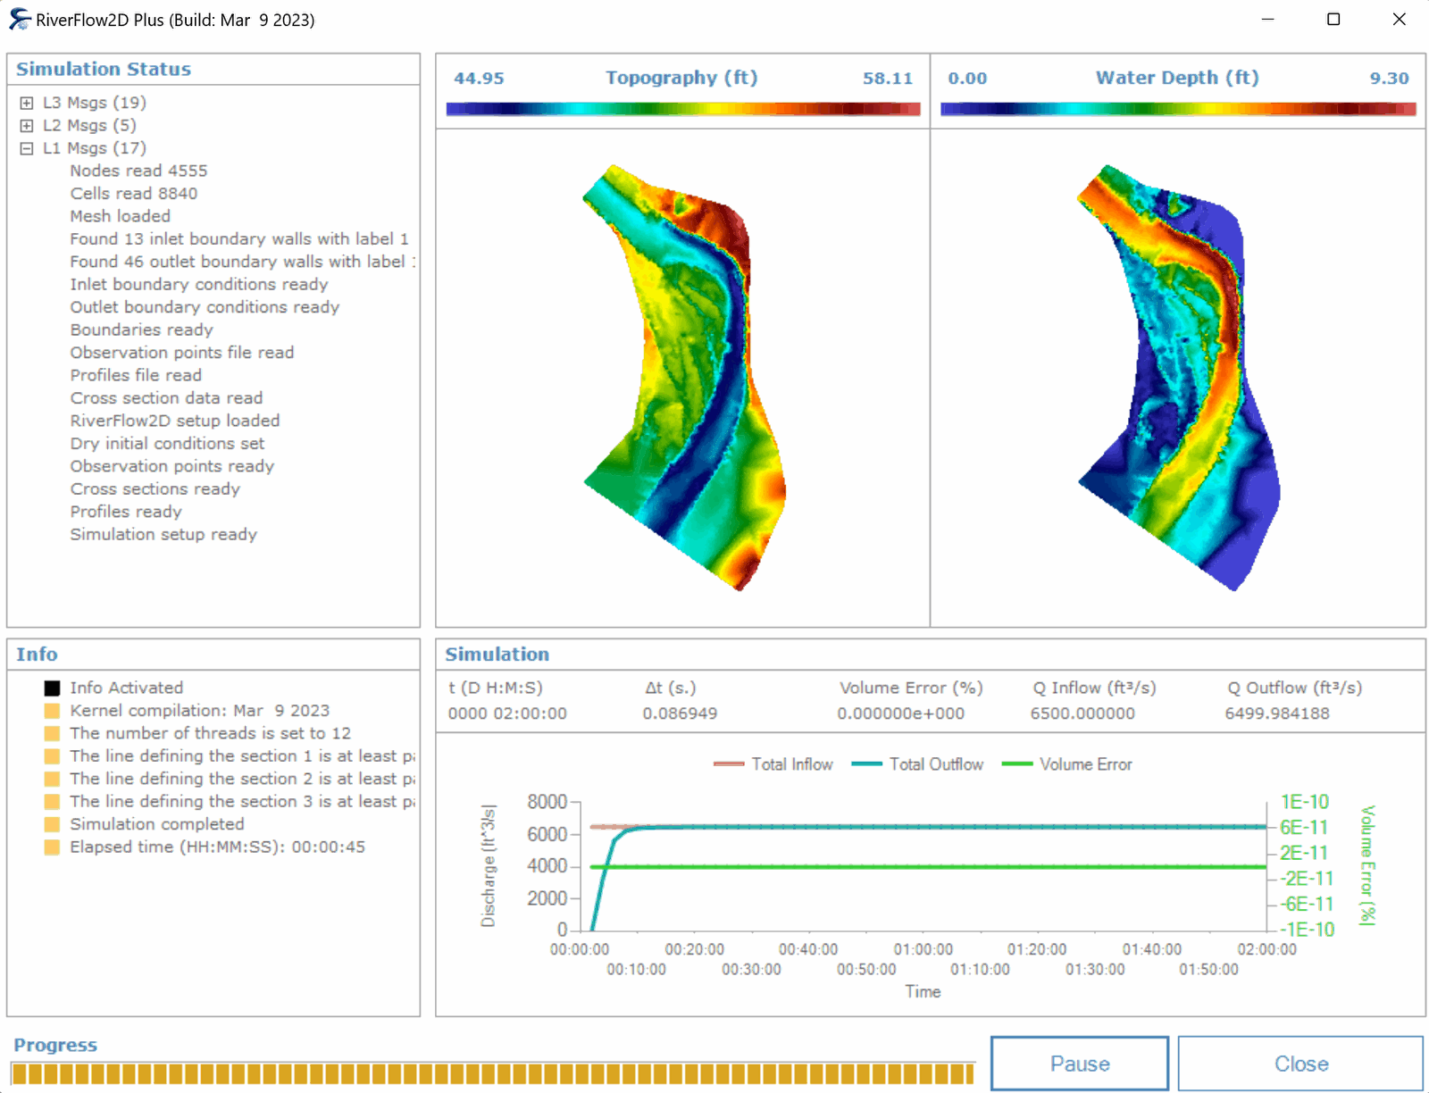Select the 'Simulation setup ready' message
The height and width of the screenshot is (1093, 1429).
tap(163, 534)
